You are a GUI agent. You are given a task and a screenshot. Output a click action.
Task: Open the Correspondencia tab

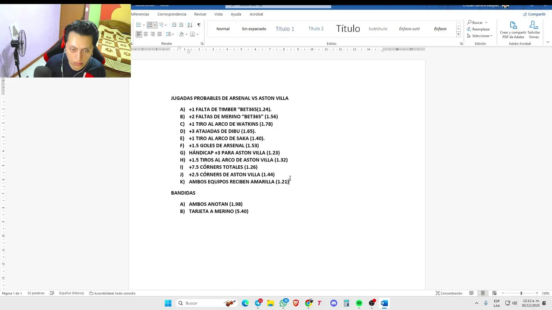[172, 14]
